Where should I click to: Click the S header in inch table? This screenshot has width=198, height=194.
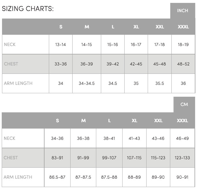click(x=61, y=27)
